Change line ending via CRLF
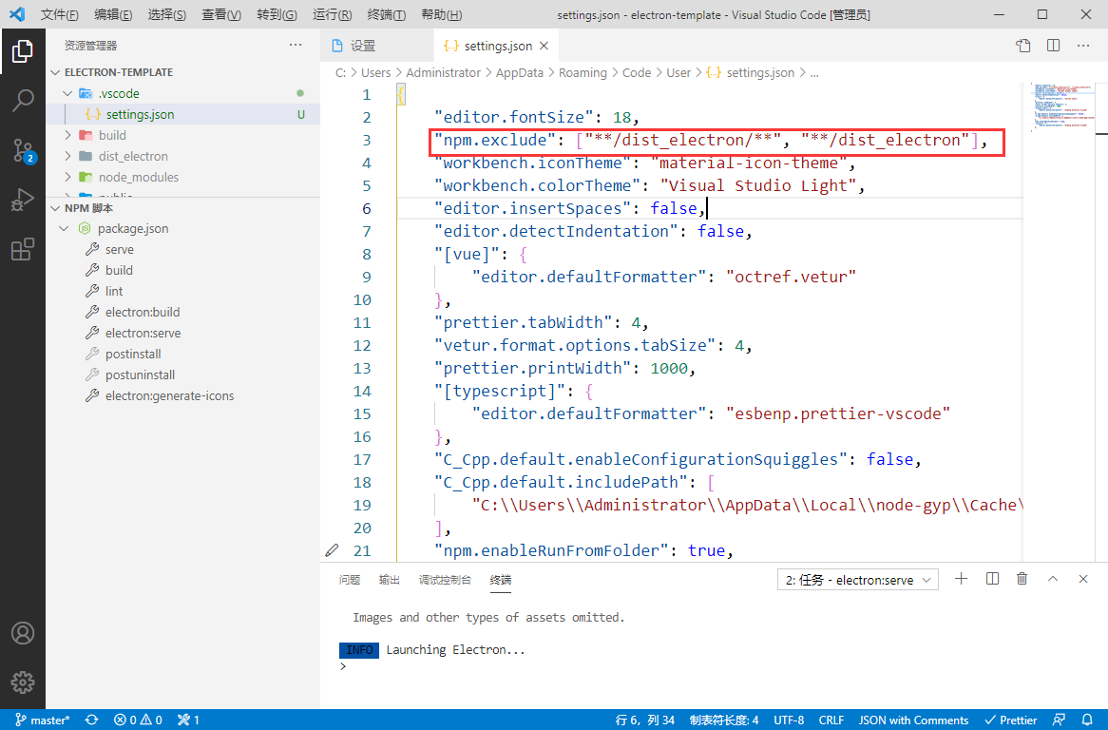This screenshot has height=730, width=1108. [831, 720]
